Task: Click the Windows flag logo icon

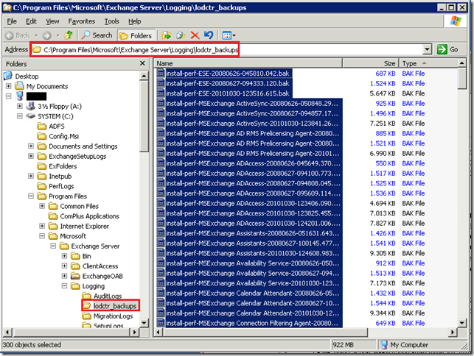Action: [x=456, y=21]
